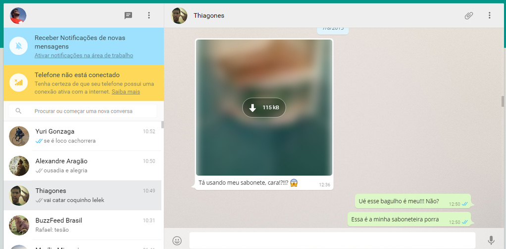Open the Saiba mais link
Image resolution: width=506 pixels, height=249 pixels.
click(x=126, y=92)
